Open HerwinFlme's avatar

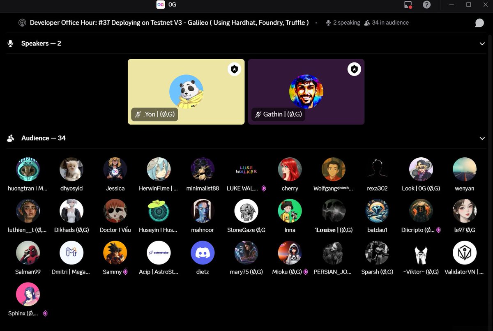[159, 169]
